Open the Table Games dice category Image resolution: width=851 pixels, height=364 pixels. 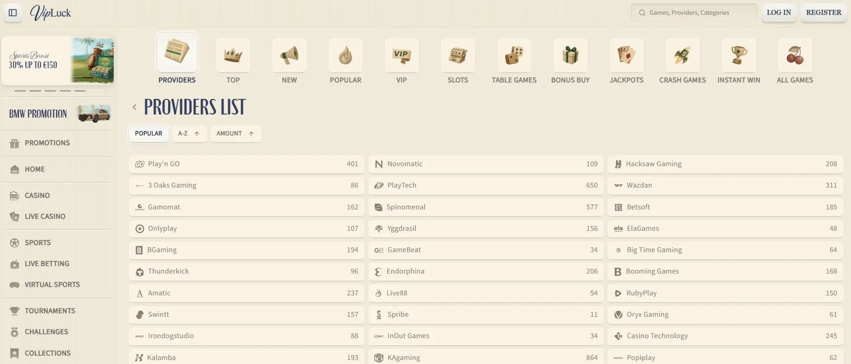pos(514,55)
